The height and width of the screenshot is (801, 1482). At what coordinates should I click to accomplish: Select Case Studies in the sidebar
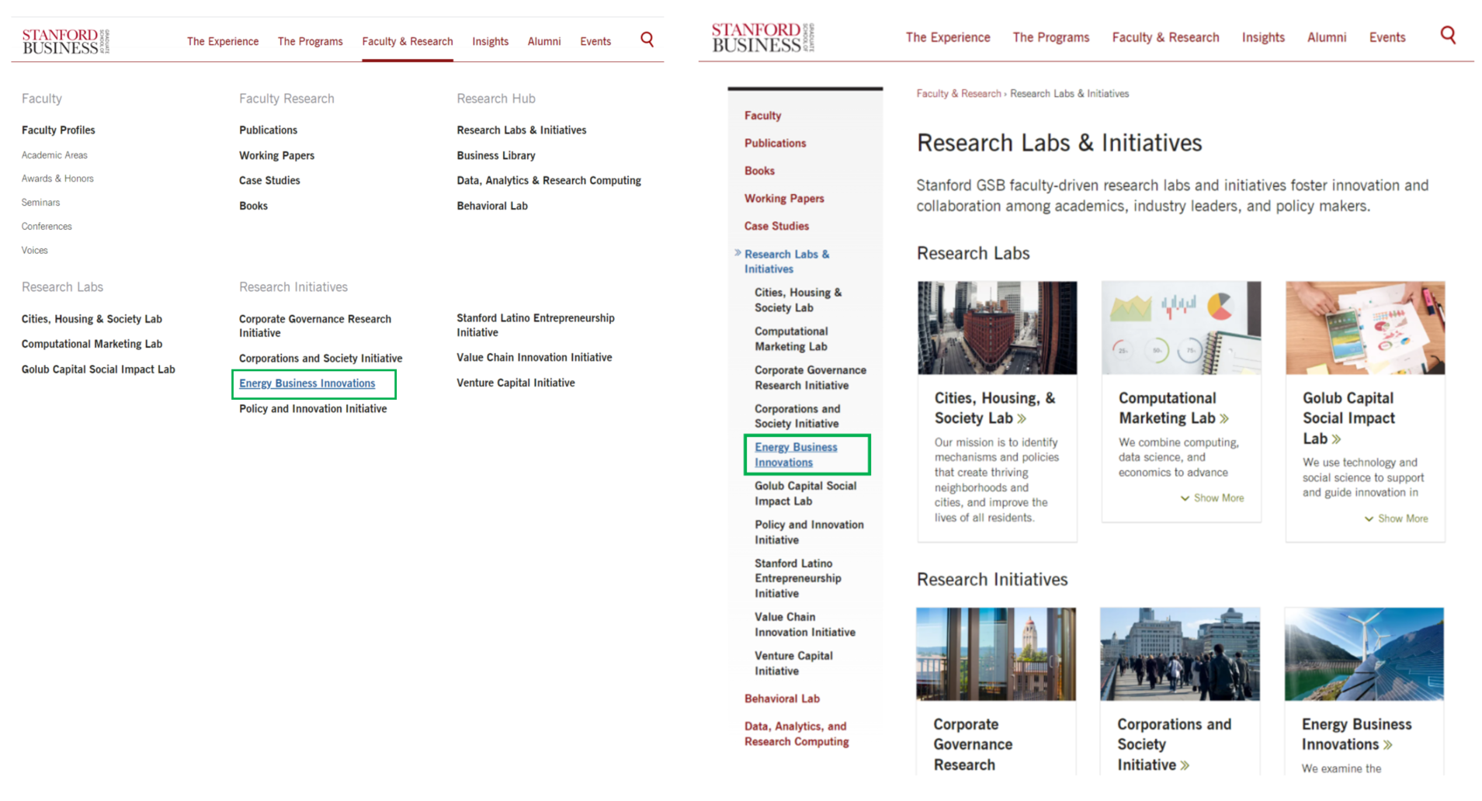point(776,227)
